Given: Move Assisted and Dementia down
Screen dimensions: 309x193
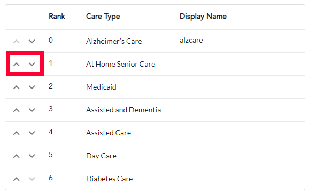Looking at the screenshot, I should (x=32, y=110).
